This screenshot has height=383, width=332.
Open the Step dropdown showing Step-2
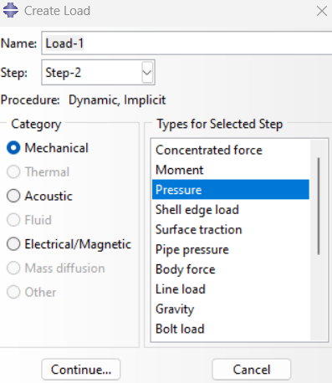(98, 73)
